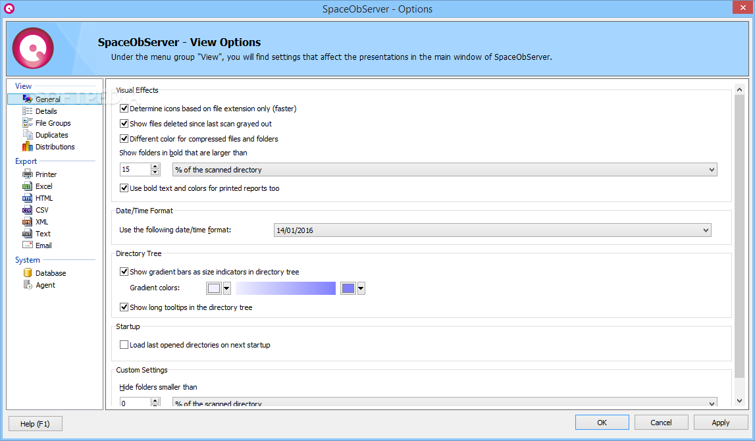Increase the bold folder threshold value
This screenshot has height=441, width=755.
[x=155, y=166]
